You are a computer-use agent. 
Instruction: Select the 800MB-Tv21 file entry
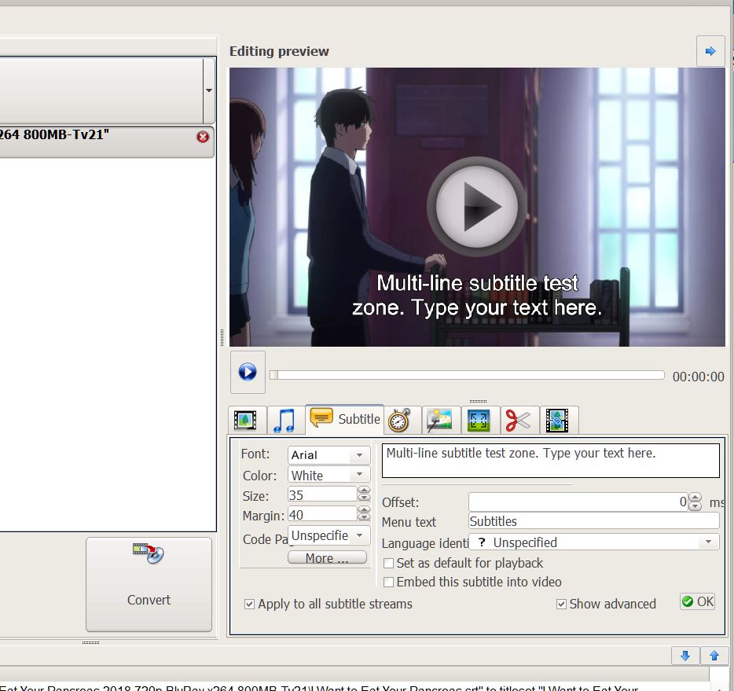click(107, 142)
